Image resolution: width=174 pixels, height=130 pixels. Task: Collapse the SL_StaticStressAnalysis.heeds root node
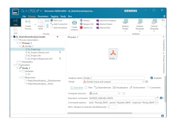pos(12,37)
